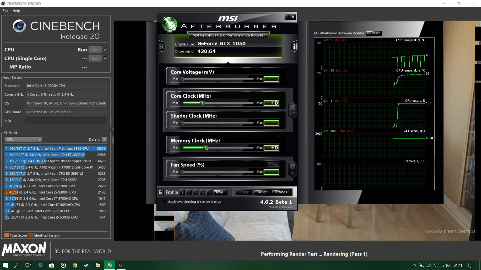
Task: Toggle the CPU test checkbox
Action: click(x=106, y=49)
